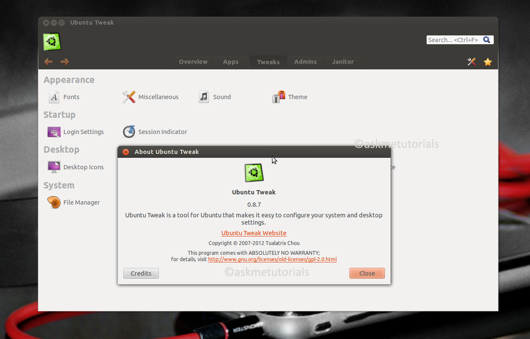Open the GPL 2.0 license link
The width and height of the screenshot is (530, 339).
pyautogui.click(x=272, y=259)
